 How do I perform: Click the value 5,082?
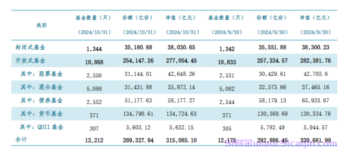coord(227,89)
